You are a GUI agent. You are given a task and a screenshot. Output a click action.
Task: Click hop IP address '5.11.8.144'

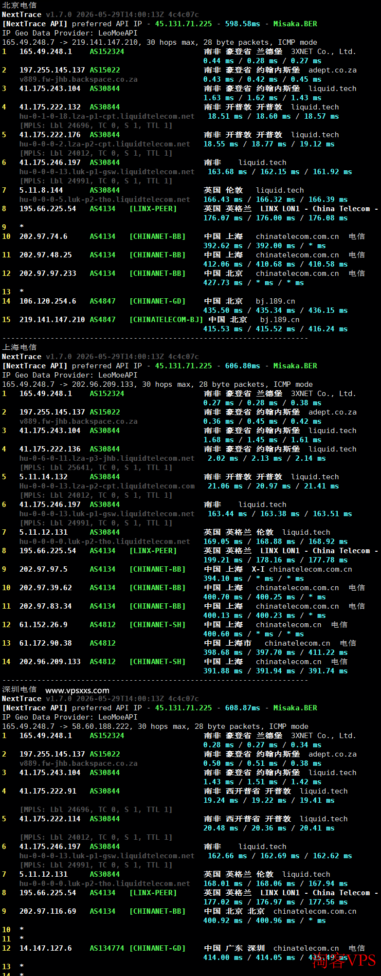41,190
